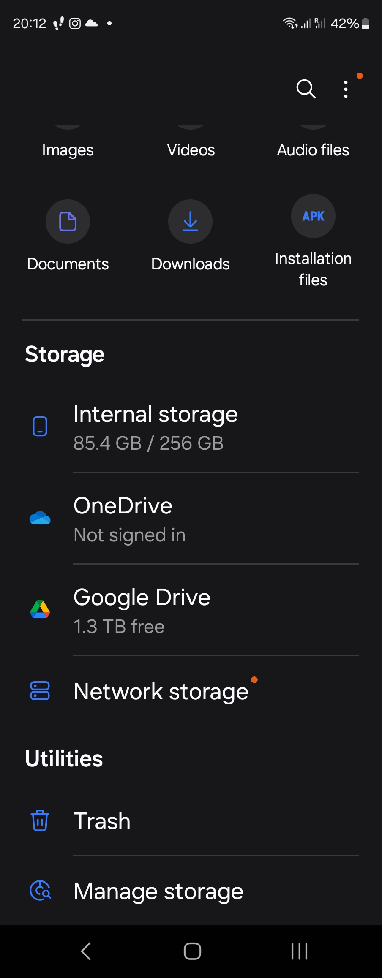Tap the Trash bin icon

coord(40,820)
